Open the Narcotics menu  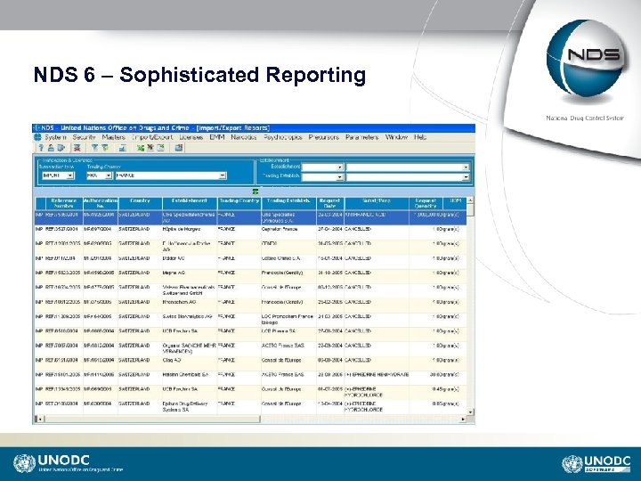(244, 137)
